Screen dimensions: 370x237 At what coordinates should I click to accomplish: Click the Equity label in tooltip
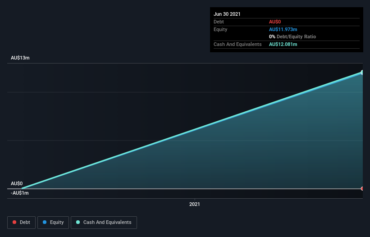(220, 29)
